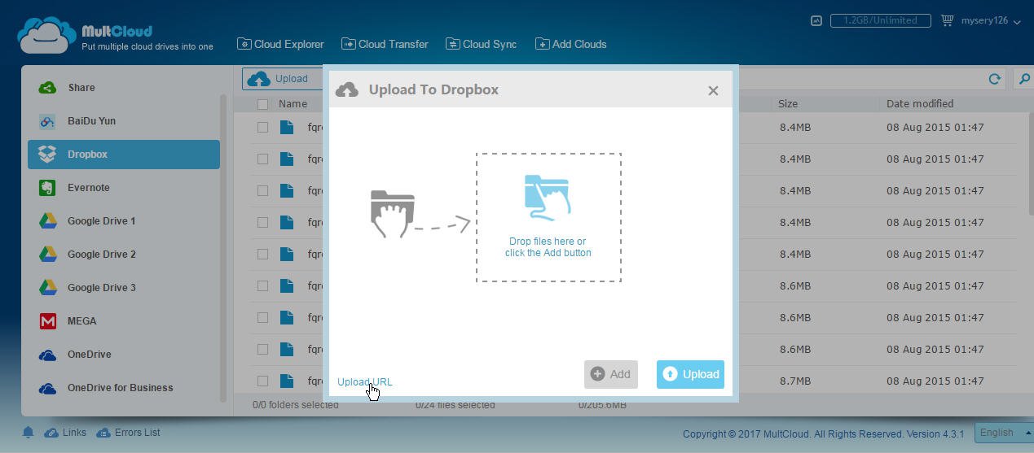Open the shopping cart icon
Image resolution: width=1034 pixels, height=453 pixels.
tap(947, 20)
